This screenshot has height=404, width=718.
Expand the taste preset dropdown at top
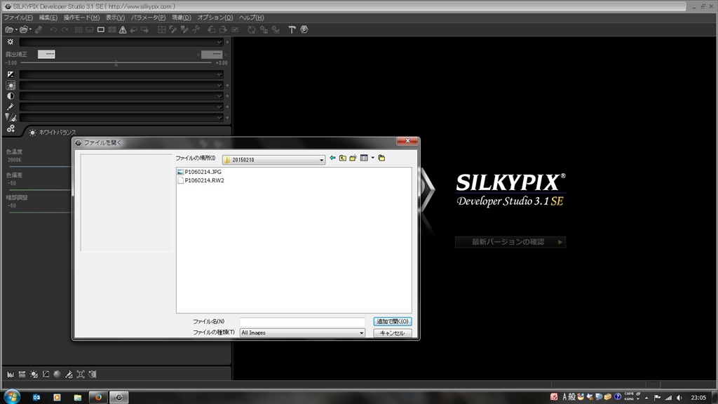point(219,42)
